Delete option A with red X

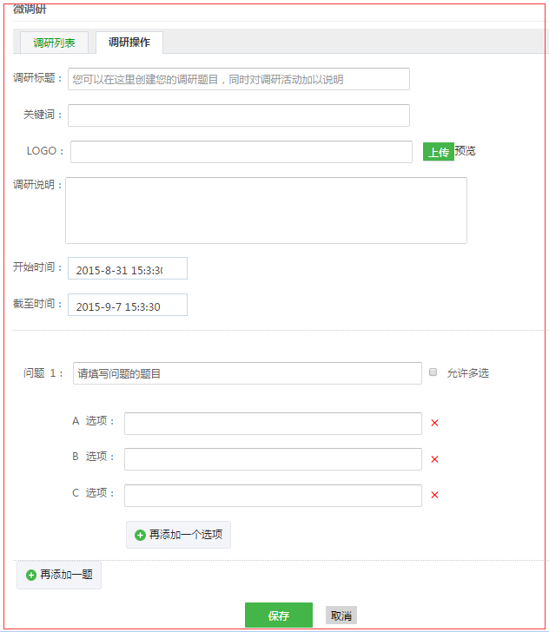click(434, 423)
